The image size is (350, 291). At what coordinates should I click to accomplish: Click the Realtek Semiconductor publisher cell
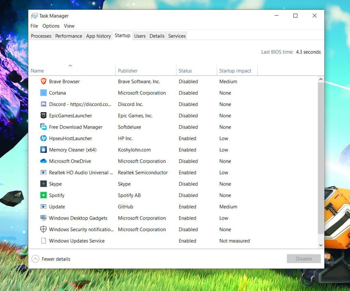click(143, 173)
